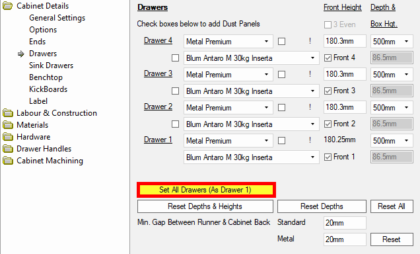Image resolution: width=420 pixels, height=254 pixels.
Task: Click the Metal minimum gap field
Action: [345, 239]
